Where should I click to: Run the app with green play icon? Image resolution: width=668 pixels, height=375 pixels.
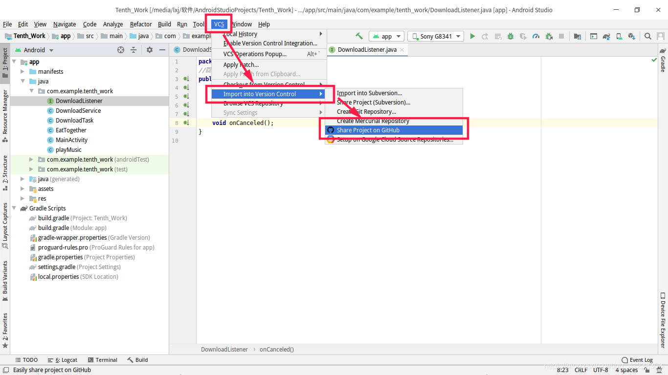click(472, 36)
